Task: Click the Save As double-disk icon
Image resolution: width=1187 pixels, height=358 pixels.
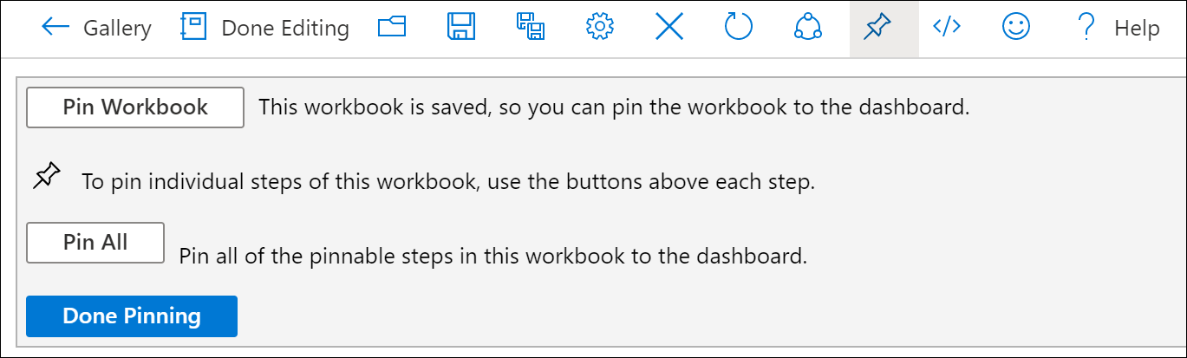Action: [x=531, y=28]
